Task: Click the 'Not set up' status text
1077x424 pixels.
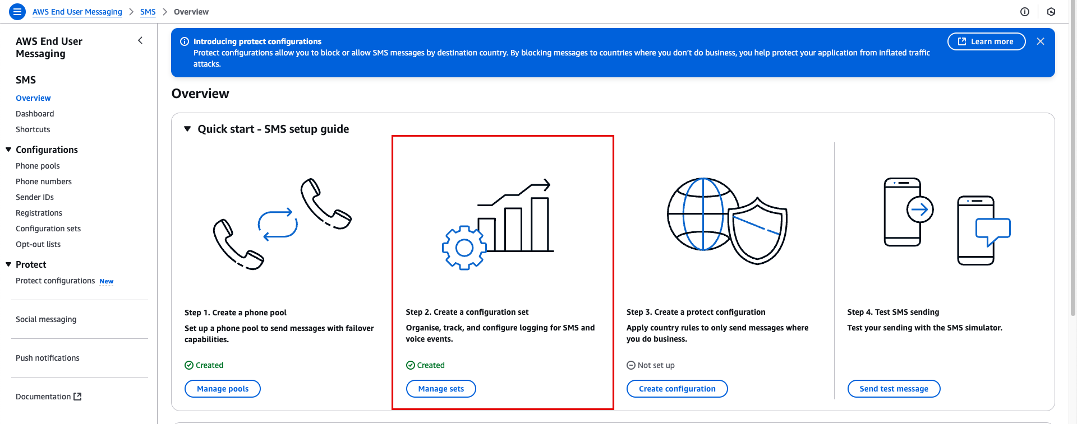Action: [x=656, y=365]
